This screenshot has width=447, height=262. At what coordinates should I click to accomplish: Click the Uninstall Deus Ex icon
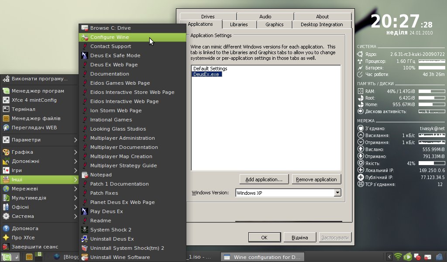(x=85, y=239)
